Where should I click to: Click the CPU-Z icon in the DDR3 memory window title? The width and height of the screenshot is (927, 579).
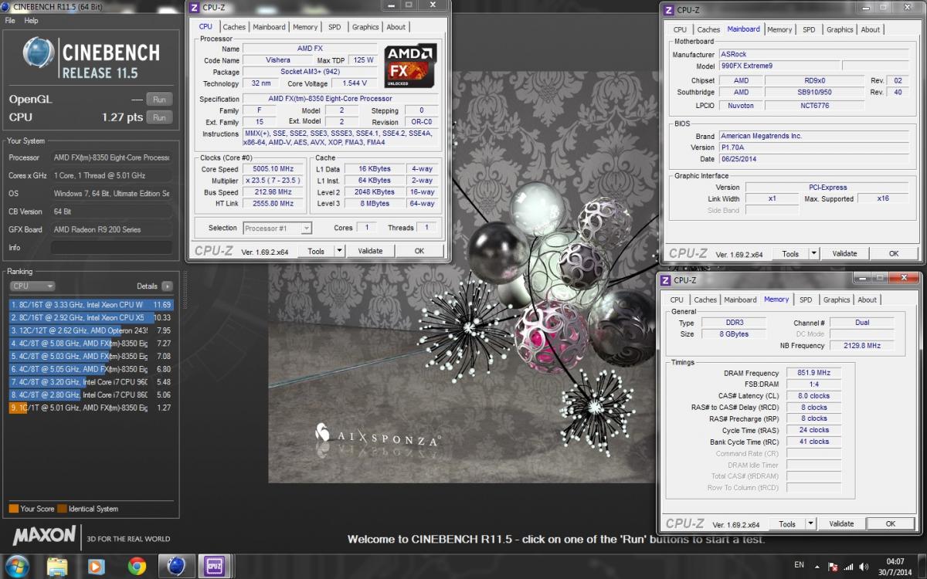(x=666, y=280)
